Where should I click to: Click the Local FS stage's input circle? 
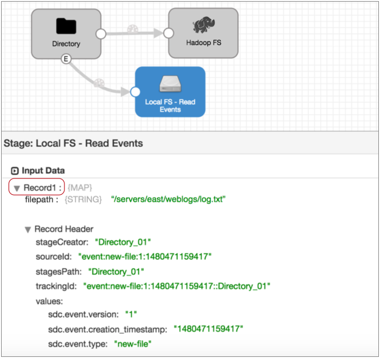(135, 92)
